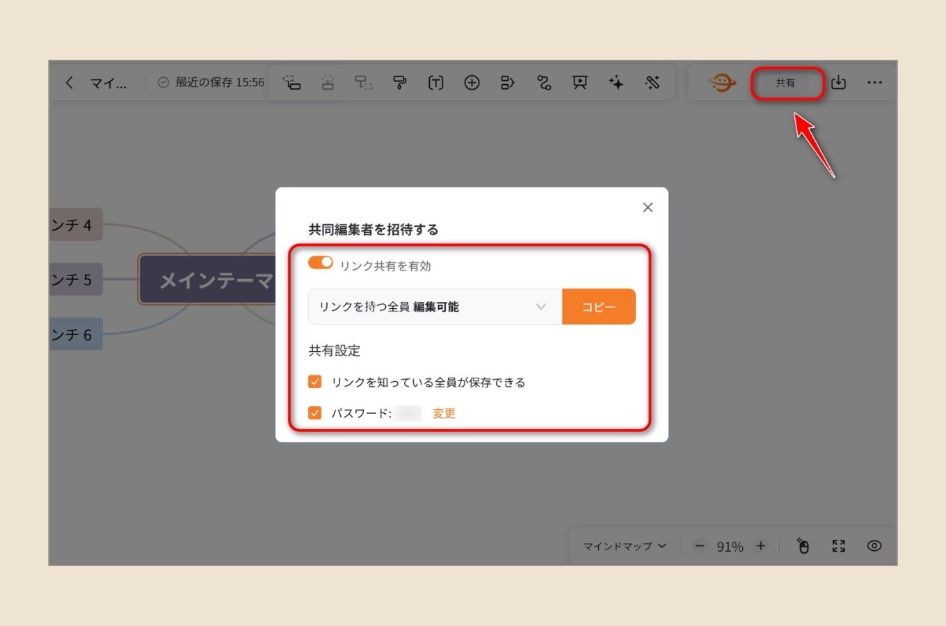Add a summary bracket icon
Screen dimensions: 946x626
click(508, 83)
